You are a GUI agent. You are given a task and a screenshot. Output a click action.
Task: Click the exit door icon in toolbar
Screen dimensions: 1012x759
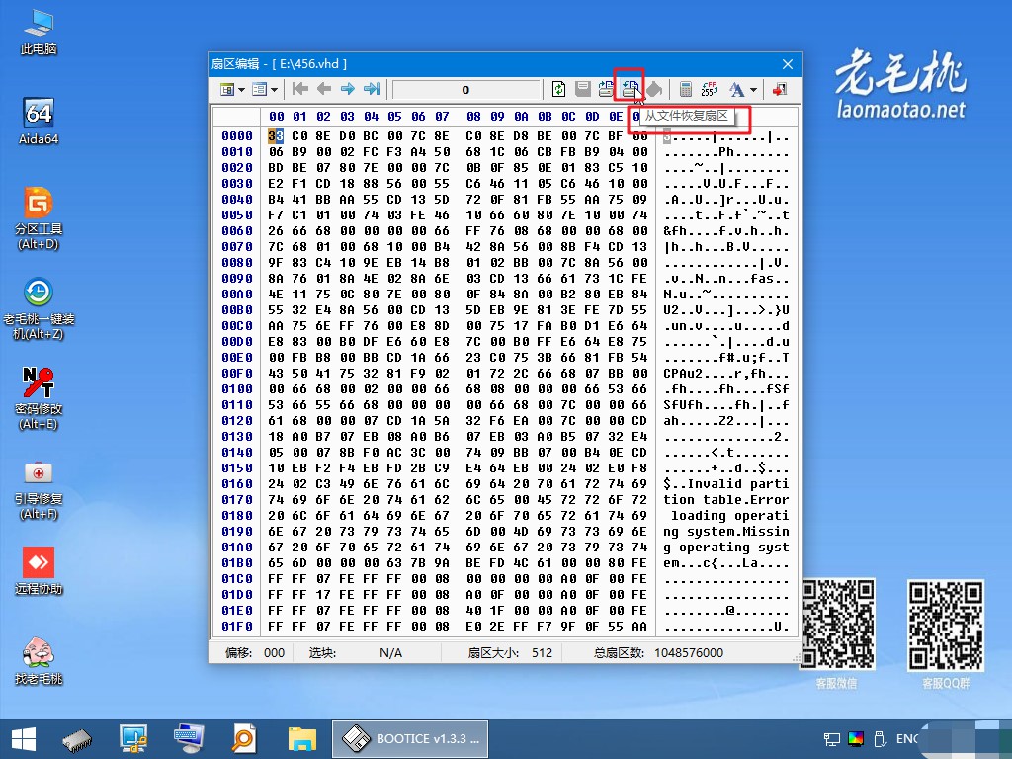coord(780,89)
